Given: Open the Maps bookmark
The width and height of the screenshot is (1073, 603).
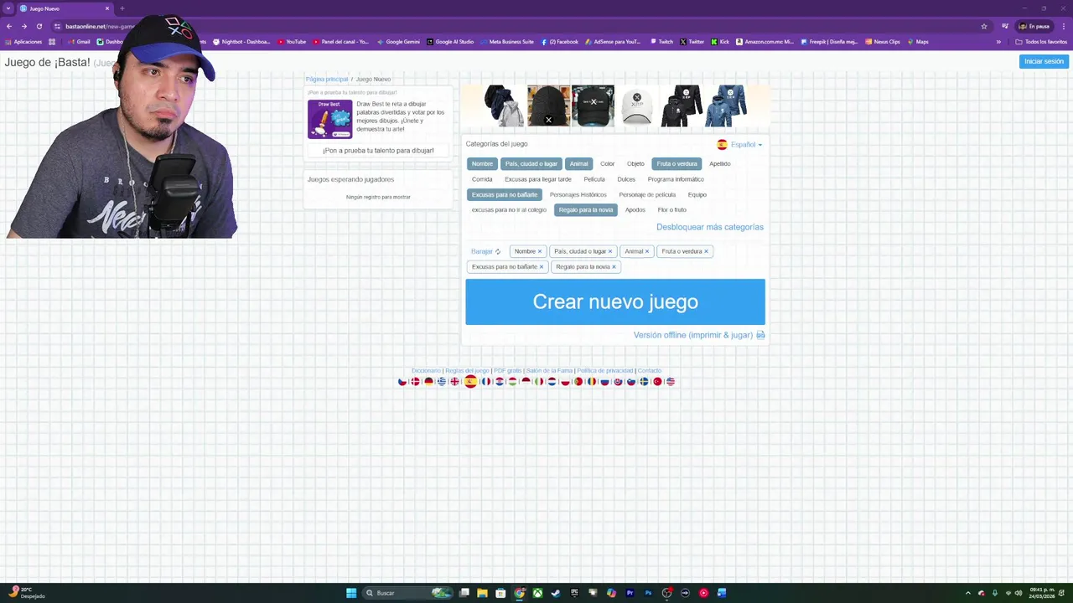Looking at the screenshot, I should 917,42.
